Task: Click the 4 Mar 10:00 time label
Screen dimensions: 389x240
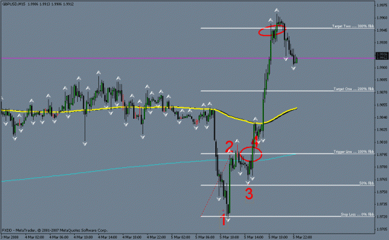Action: pyautogui.click(x=83, y=238)
